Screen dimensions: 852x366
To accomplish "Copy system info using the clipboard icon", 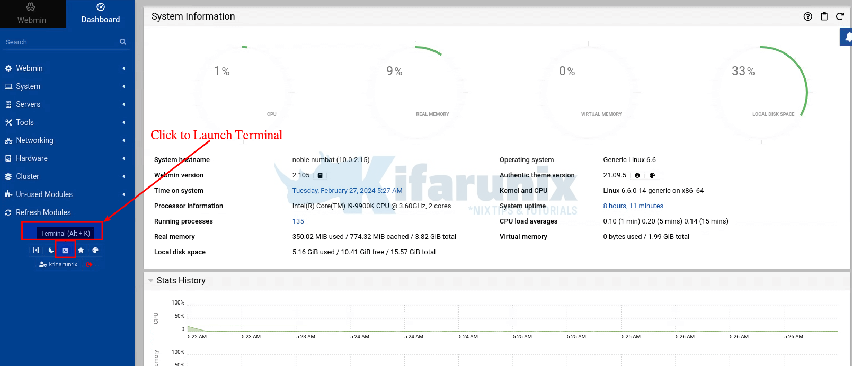I will 824,16.
